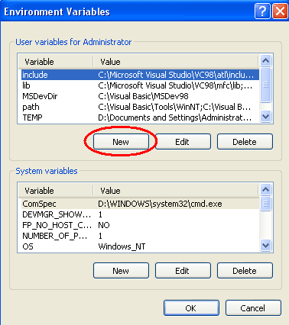Cancel the Environment Variables dialog

pos(253,308)
